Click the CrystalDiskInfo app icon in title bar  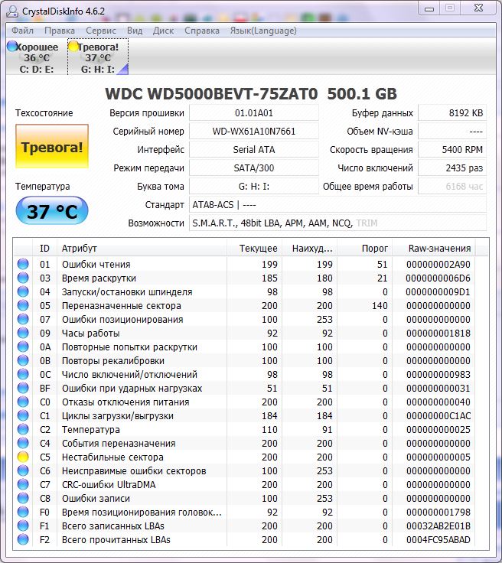coord(12,11)
